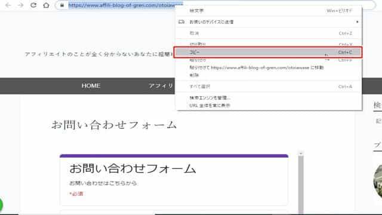Expand the send-to-device submenu arrow
Viewport: 382px width, 215px height.
[357, 22]
